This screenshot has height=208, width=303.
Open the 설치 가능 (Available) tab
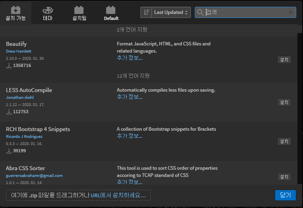click(x=16, y=14)
